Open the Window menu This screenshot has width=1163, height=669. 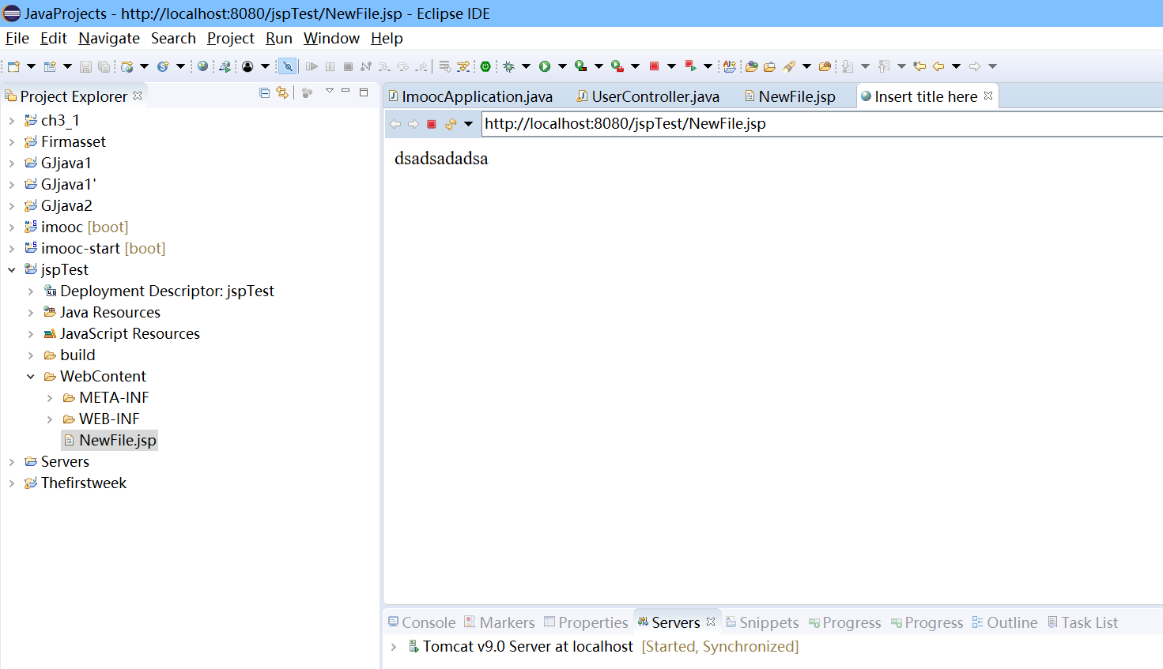tap(331, 38)
